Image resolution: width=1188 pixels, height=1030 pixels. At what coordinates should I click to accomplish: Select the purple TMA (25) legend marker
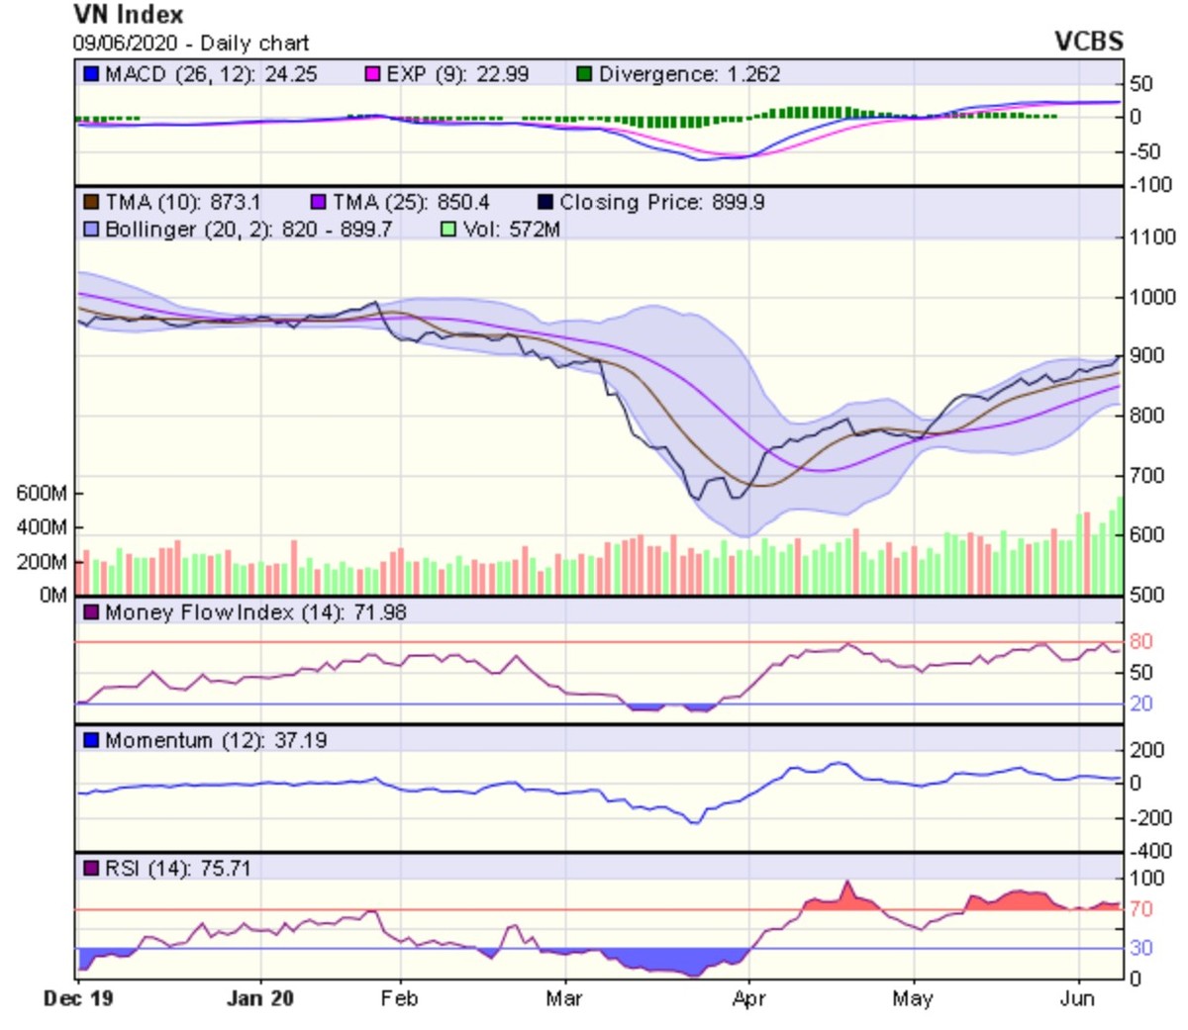pyautogui.click(x=319, y=203)
